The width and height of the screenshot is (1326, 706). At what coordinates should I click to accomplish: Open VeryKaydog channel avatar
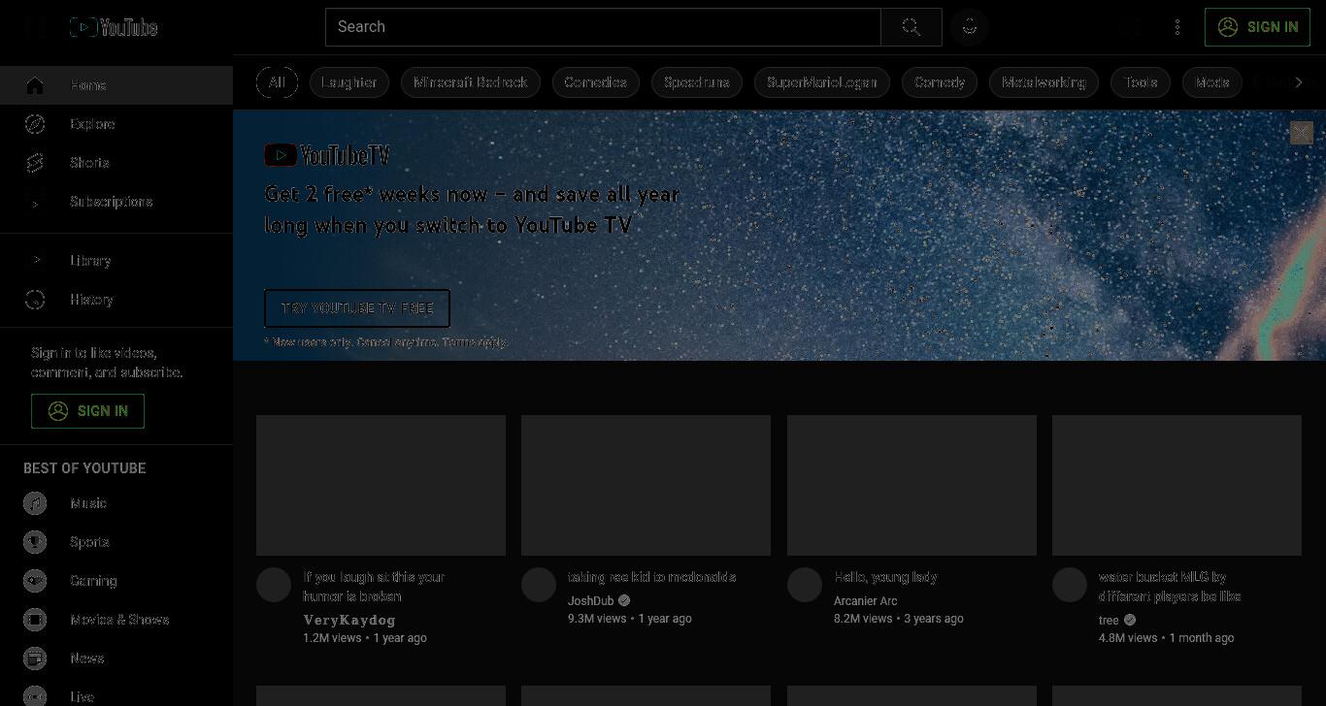(274, 585)
